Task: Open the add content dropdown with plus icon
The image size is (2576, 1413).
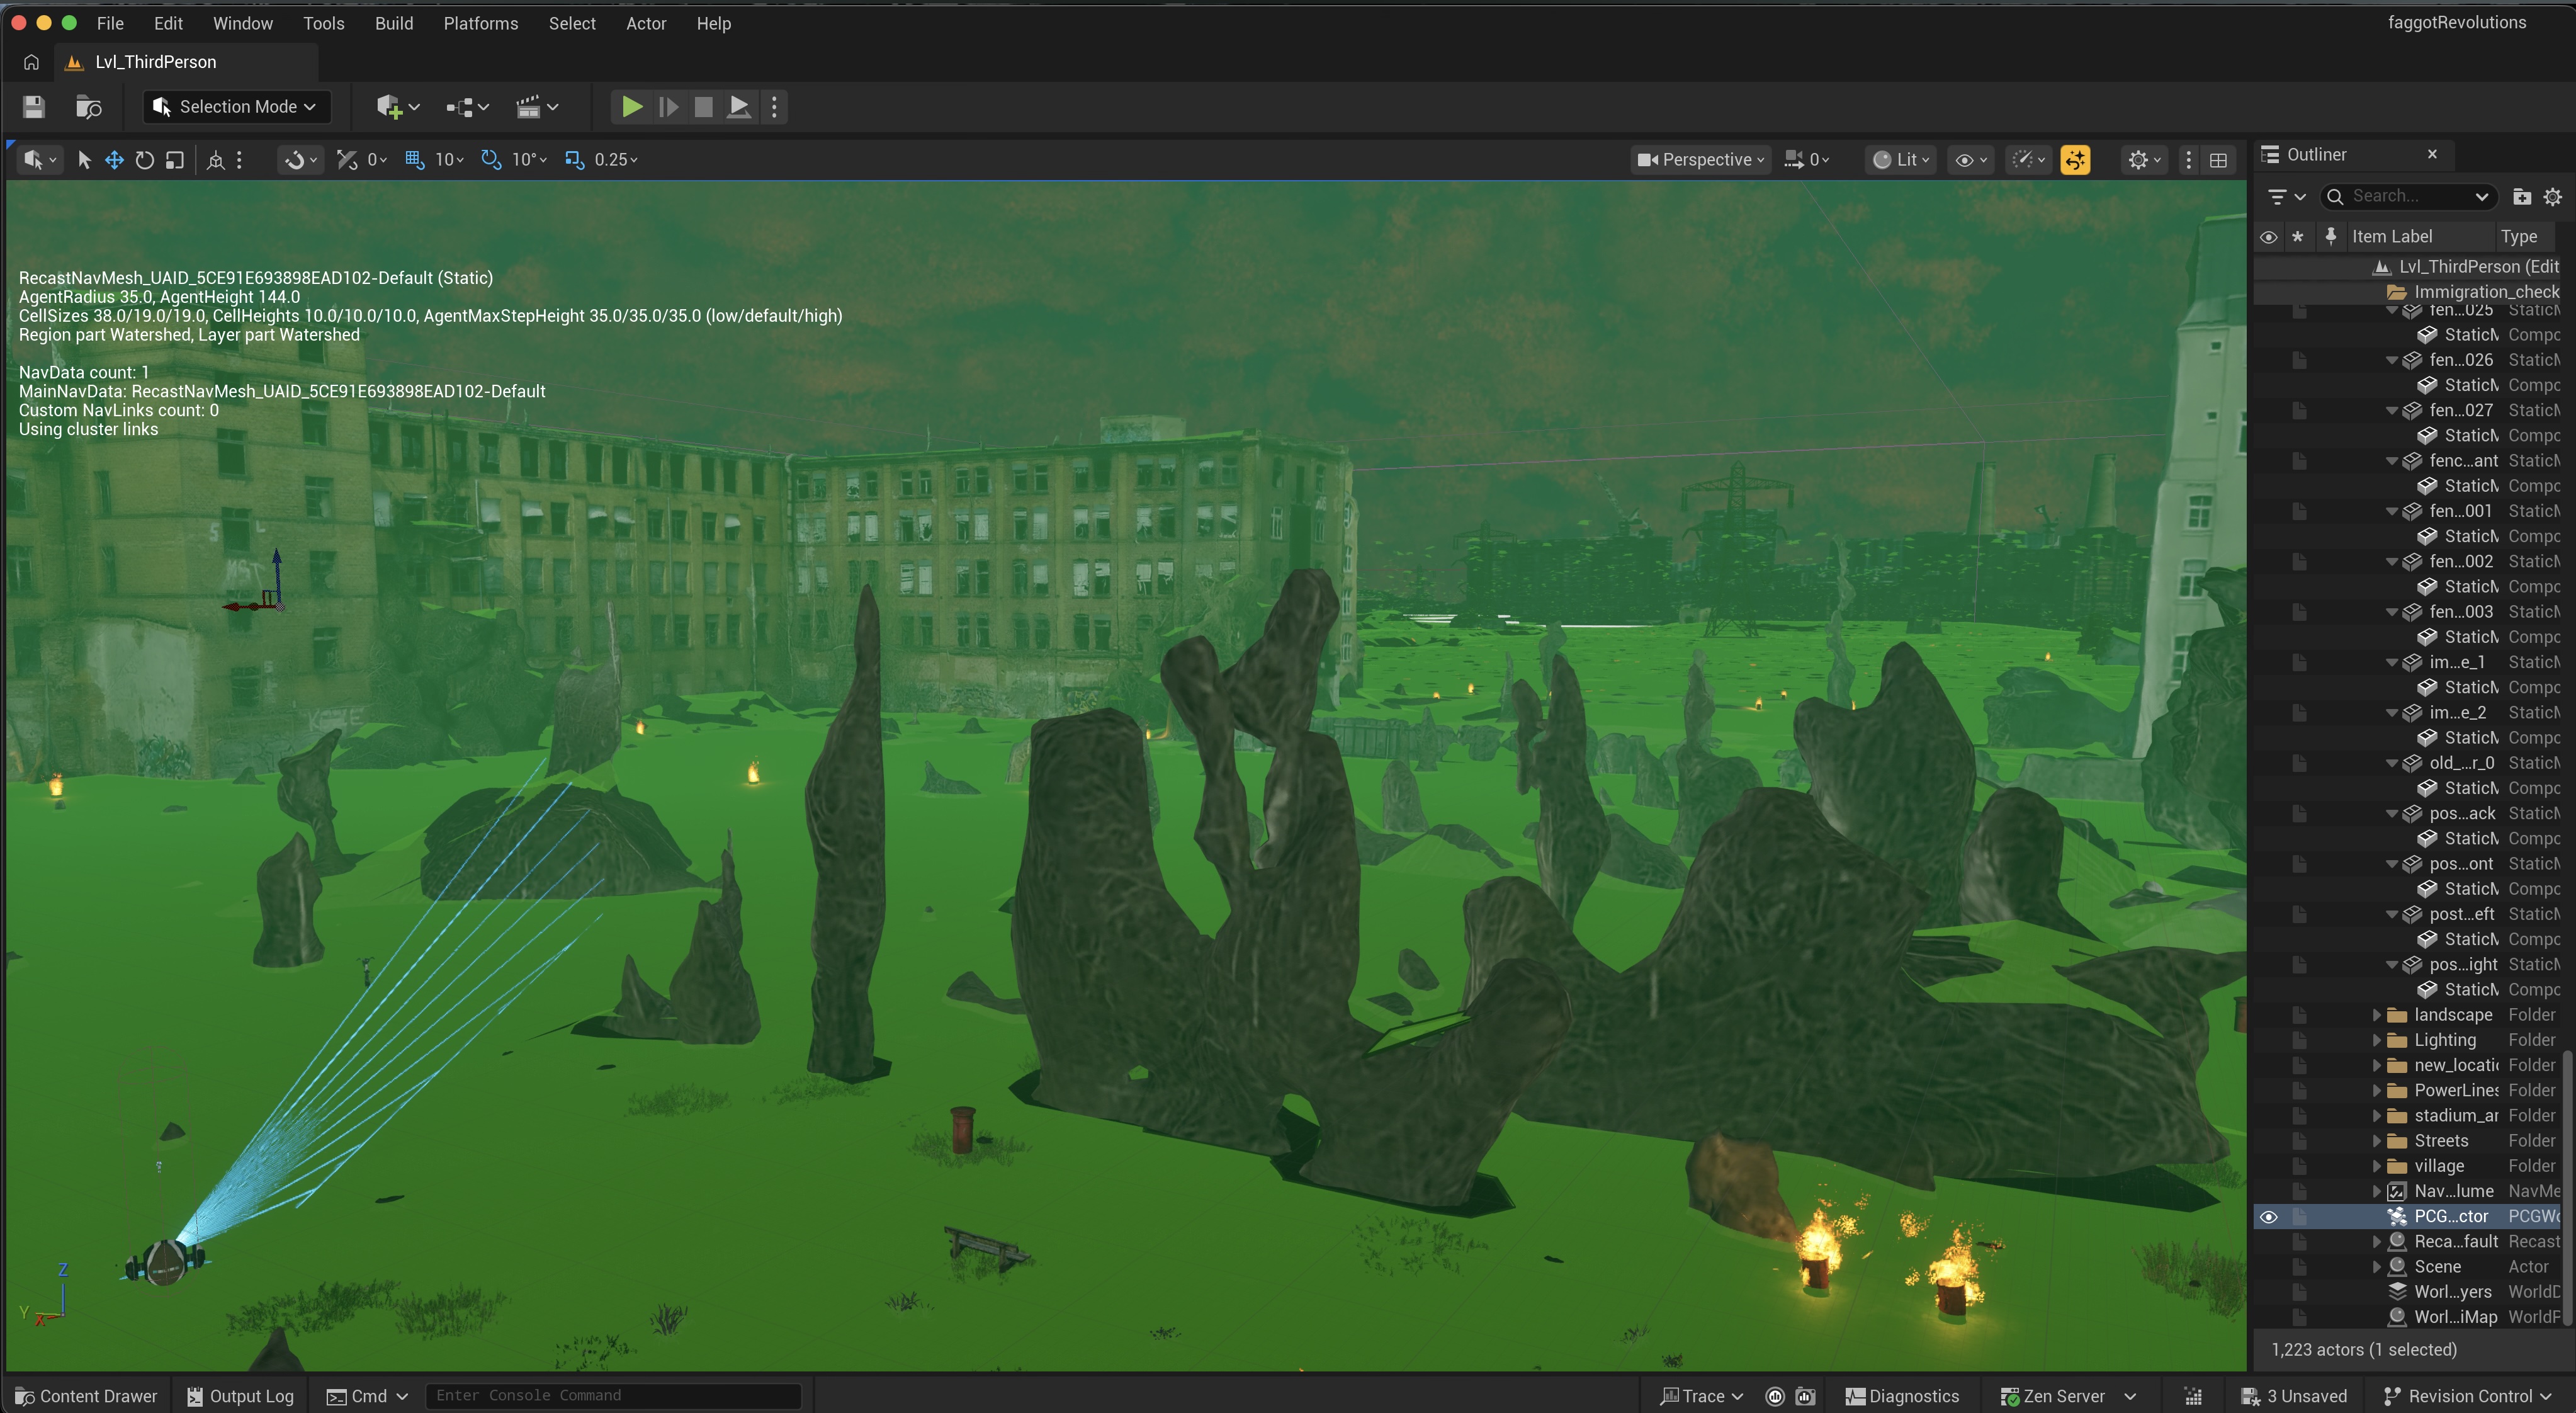Action: (398, 107)
